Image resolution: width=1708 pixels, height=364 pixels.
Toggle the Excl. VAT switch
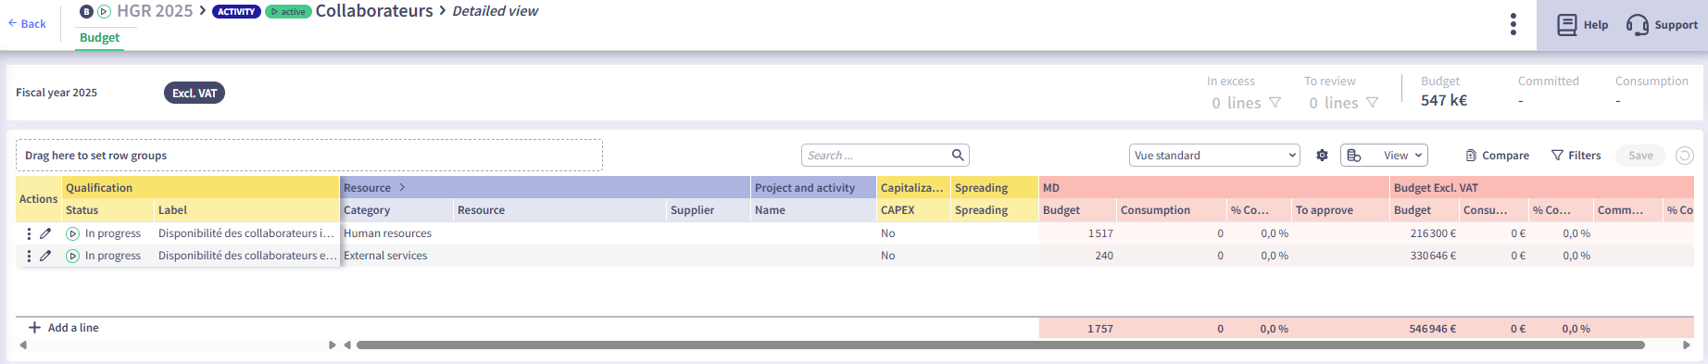195,93
